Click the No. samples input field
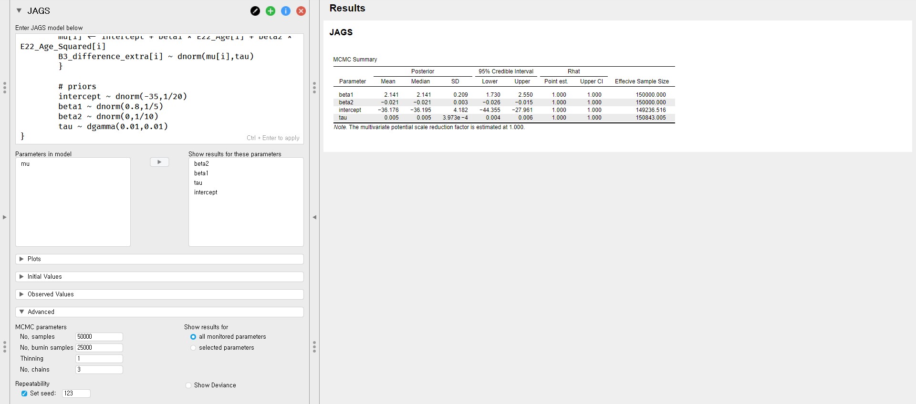The width and height of the screenshot is (916, 404). 99,337
